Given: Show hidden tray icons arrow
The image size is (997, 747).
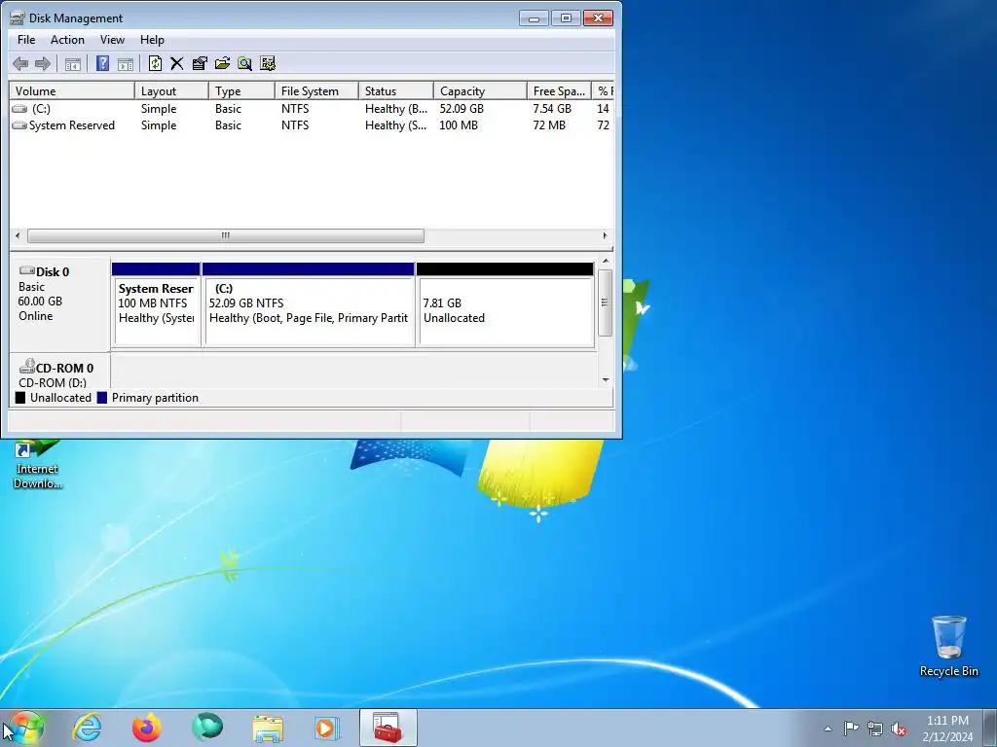Looking at the screenshot, I should pos(828,729).
